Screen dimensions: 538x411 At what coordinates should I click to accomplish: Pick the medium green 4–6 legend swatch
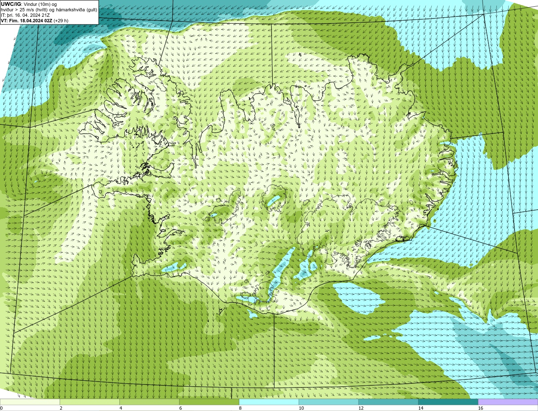click(x=149, y=402)
